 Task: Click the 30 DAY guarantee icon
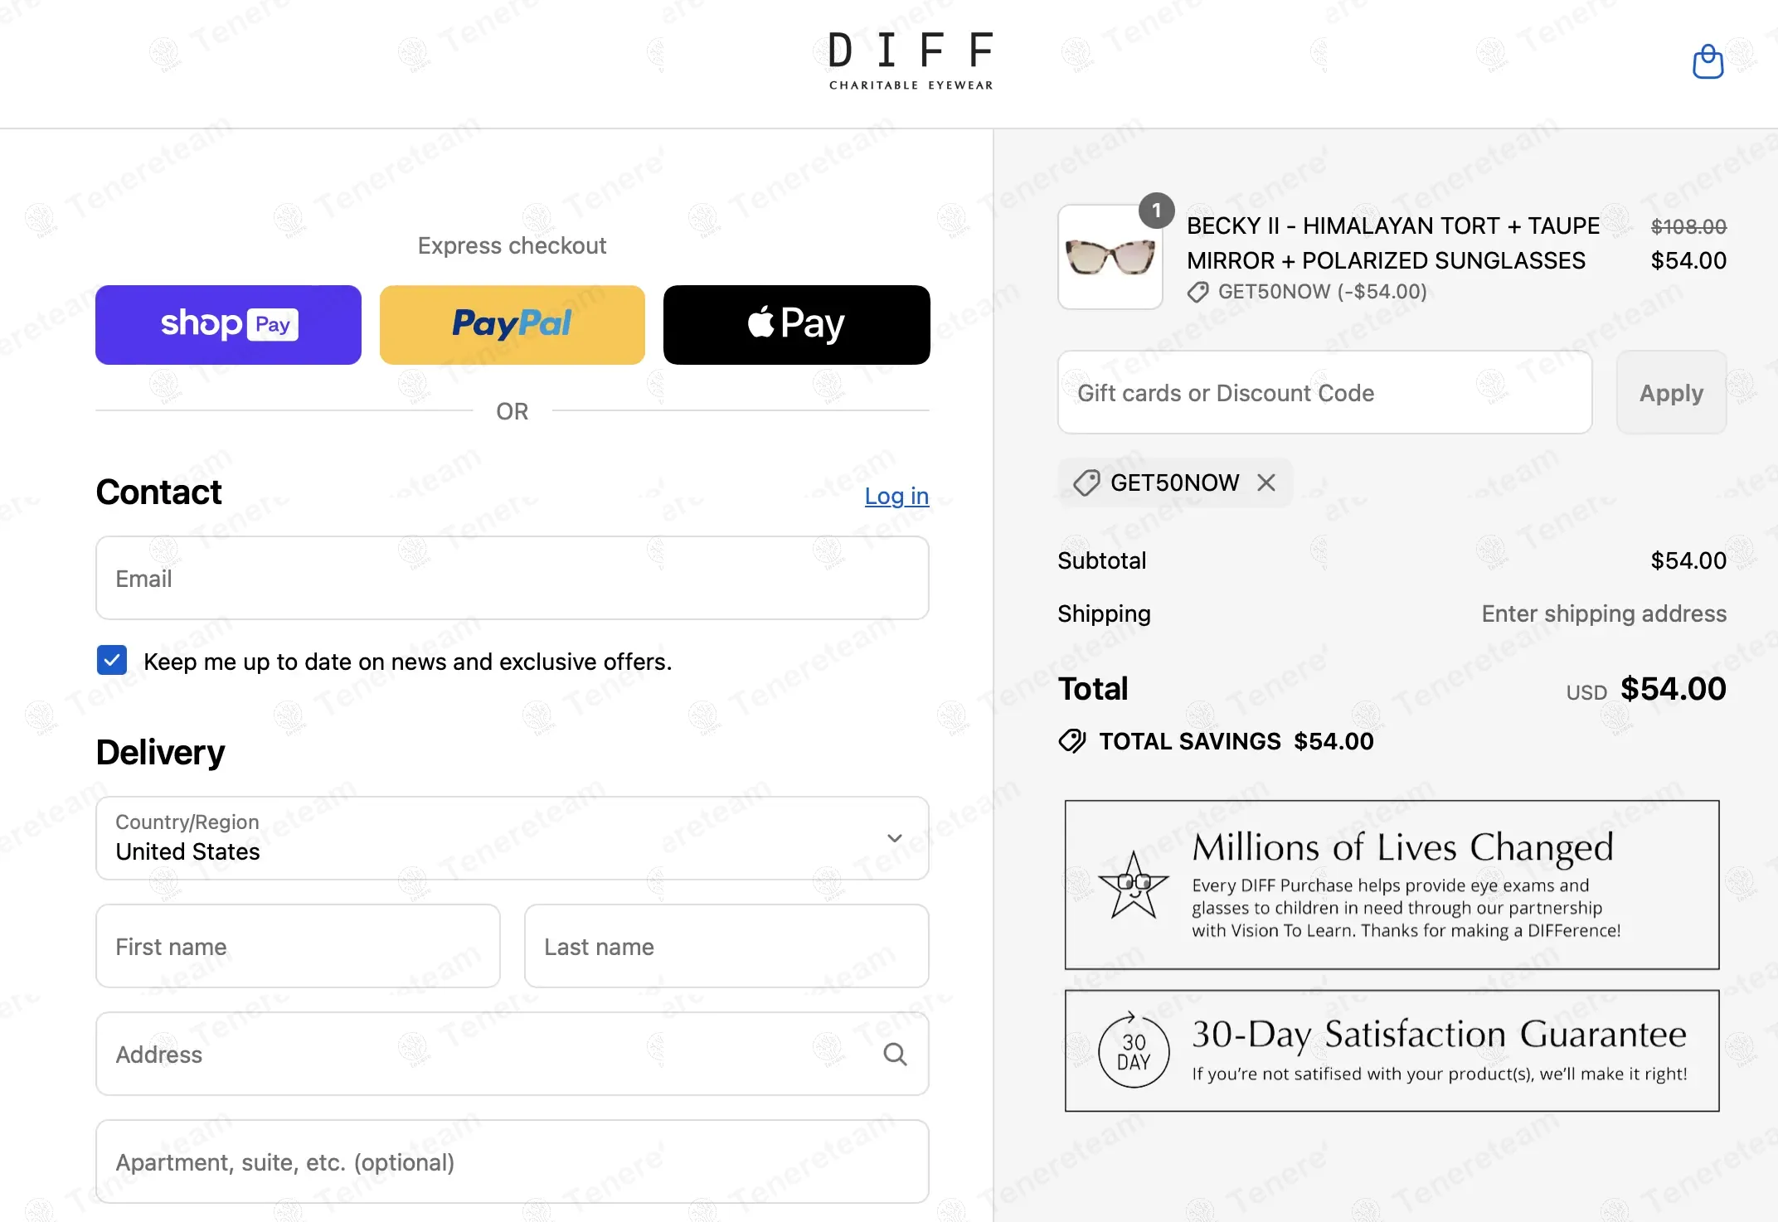tap(1133, 1051)
